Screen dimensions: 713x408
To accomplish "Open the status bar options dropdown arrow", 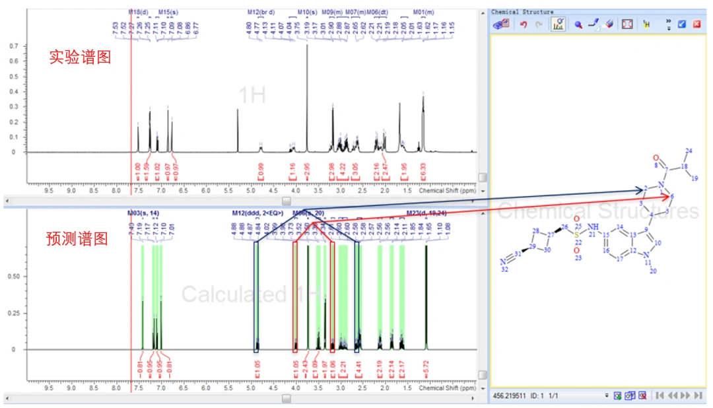I will coord(607,395).
